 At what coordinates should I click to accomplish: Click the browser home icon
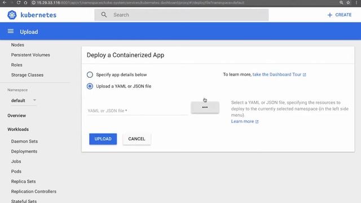coord(25,2)
